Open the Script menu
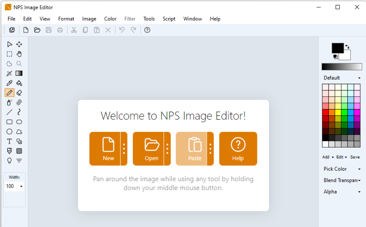The height and width of the screenshot is (227, 366). click(169, 19)
